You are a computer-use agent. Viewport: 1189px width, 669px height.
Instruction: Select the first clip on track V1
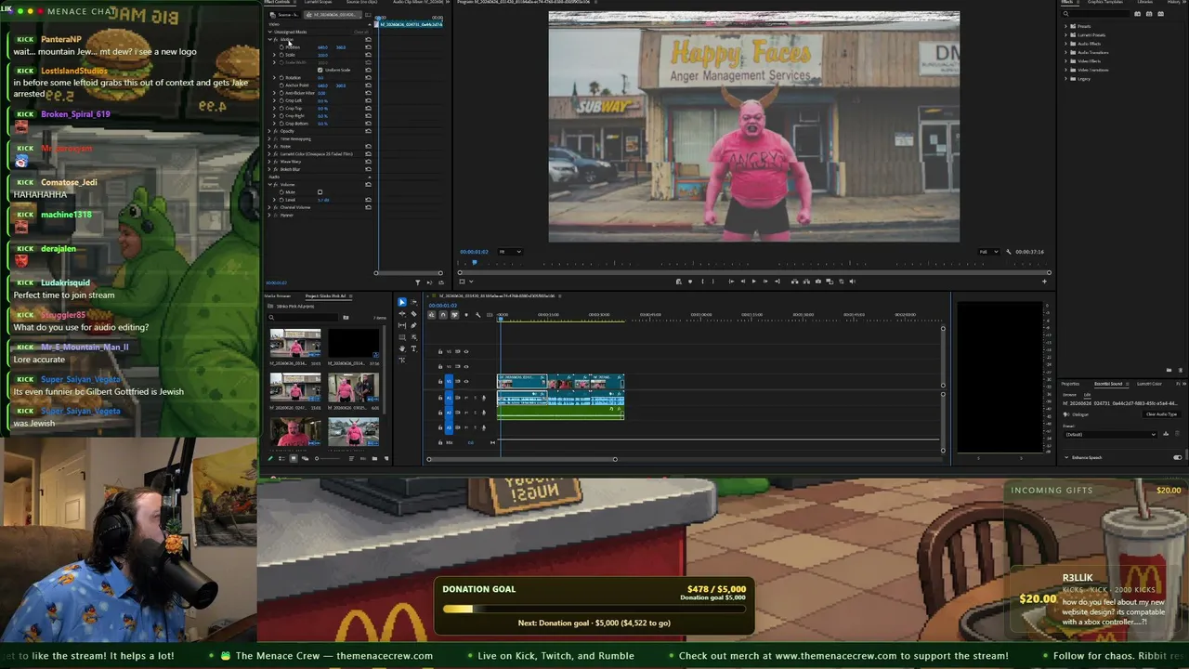[x=521, y=381]
